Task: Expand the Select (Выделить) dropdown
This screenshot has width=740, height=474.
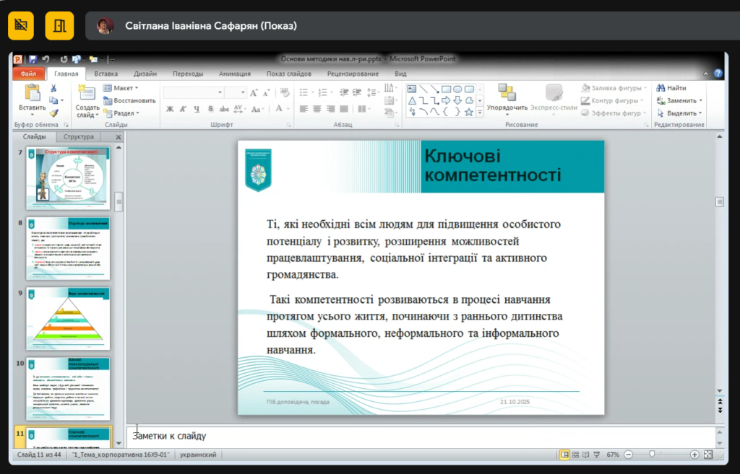Action: [x=680, y=113]
